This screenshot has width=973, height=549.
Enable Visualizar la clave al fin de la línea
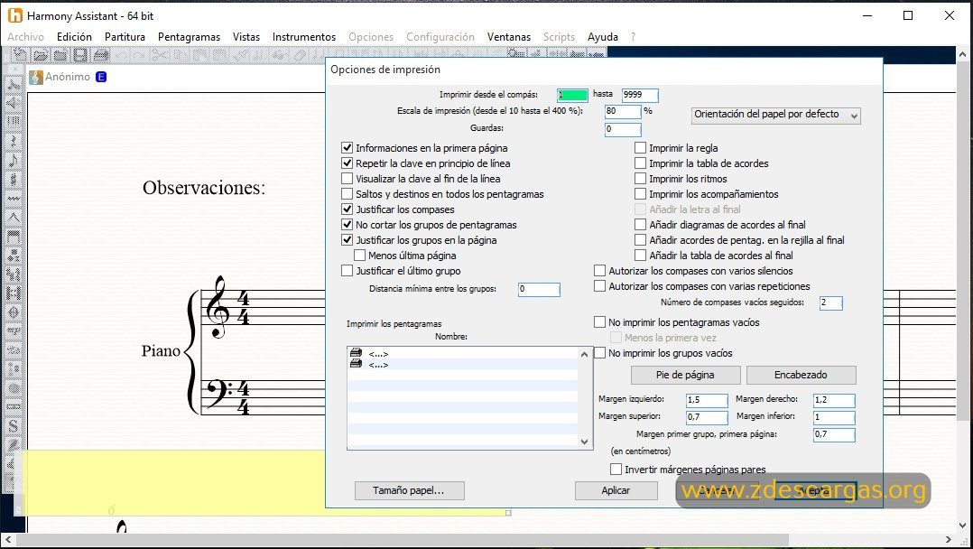tap(347, 178)
